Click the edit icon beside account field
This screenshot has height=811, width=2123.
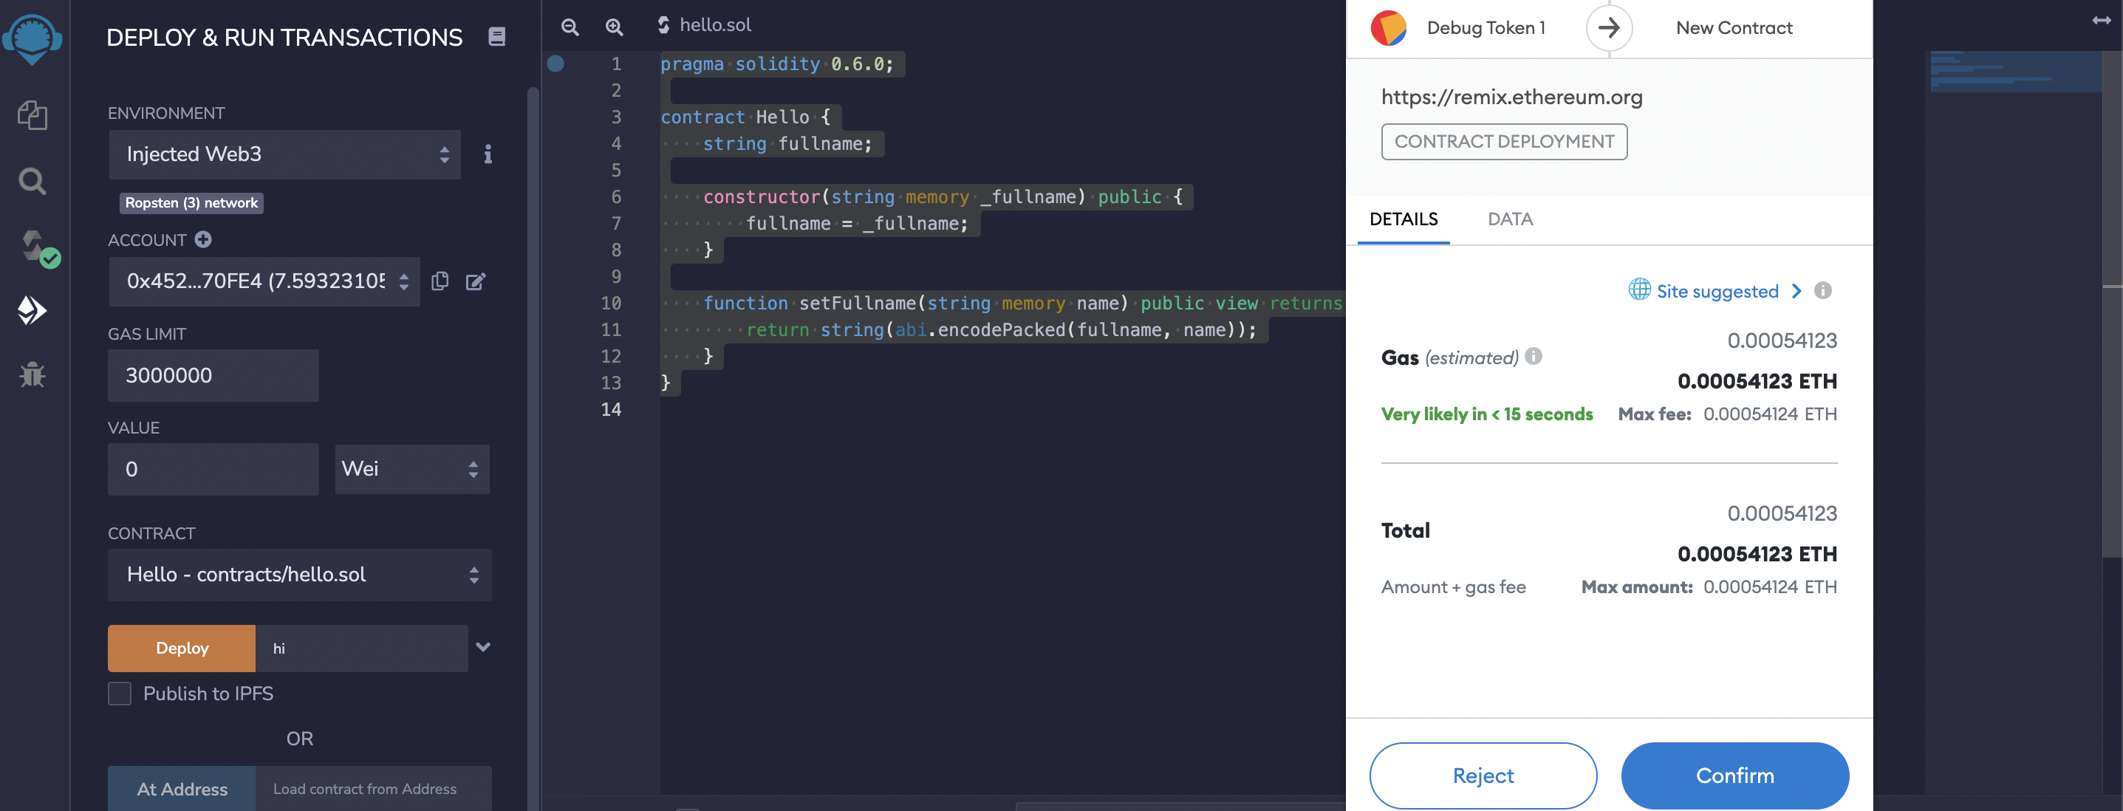(x=476, y=282)
